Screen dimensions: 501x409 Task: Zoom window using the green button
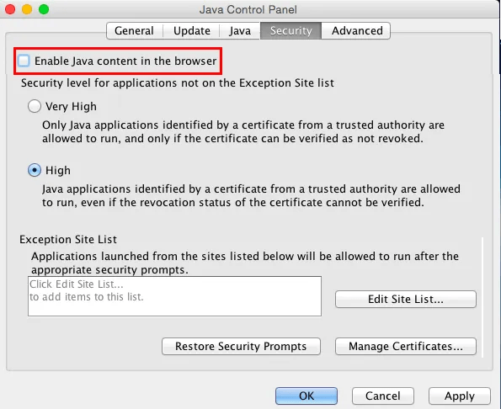point(44,9)
